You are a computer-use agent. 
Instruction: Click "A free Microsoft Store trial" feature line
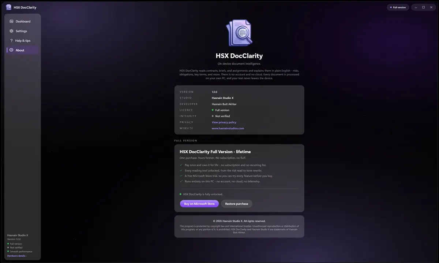click(x=229, y=176)
